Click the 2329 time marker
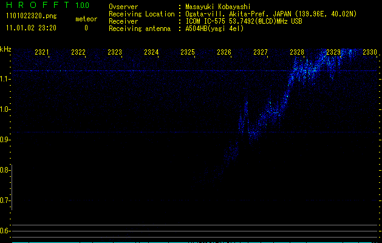 333,52
